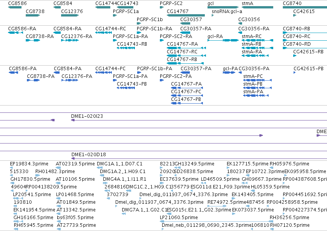Viewport: 327px width, 231px height.
Task: Select EST RH01482.3prime
Action: pos(38,175)
